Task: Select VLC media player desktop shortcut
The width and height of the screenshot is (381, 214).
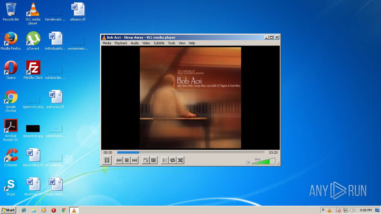Action: 33,13
